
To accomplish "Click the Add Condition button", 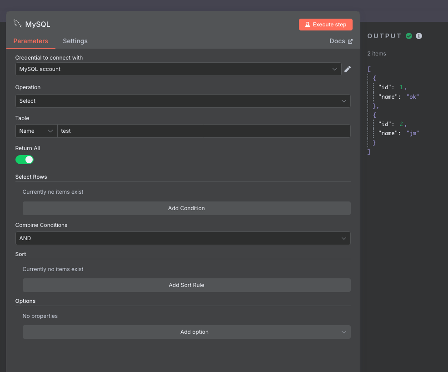I will [186, 208].
